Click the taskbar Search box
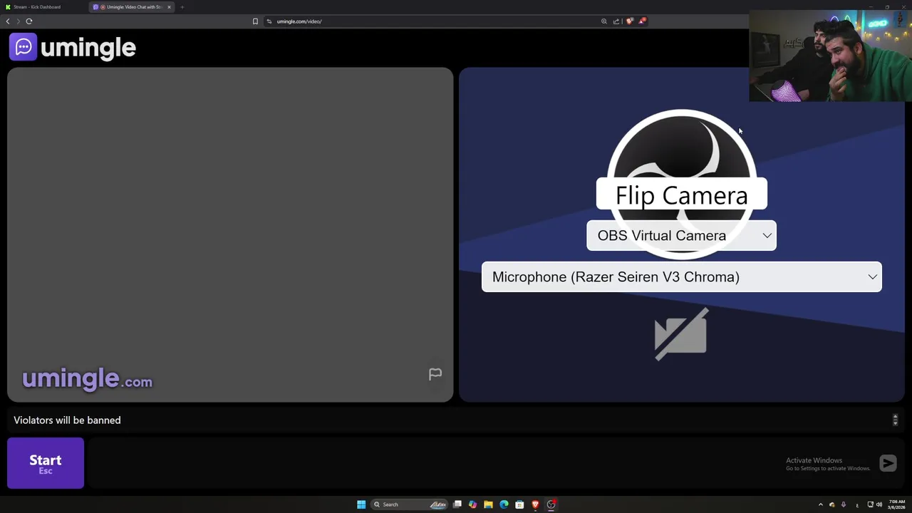 [410, 504]
